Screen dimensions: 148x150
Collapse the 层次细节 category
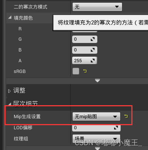point(10,104)
